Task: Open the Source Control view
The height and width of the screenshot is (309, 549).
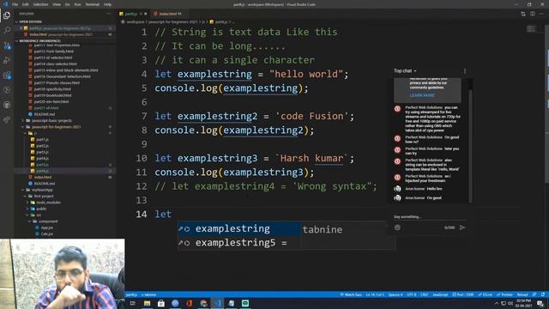Action: pos(7,45)
